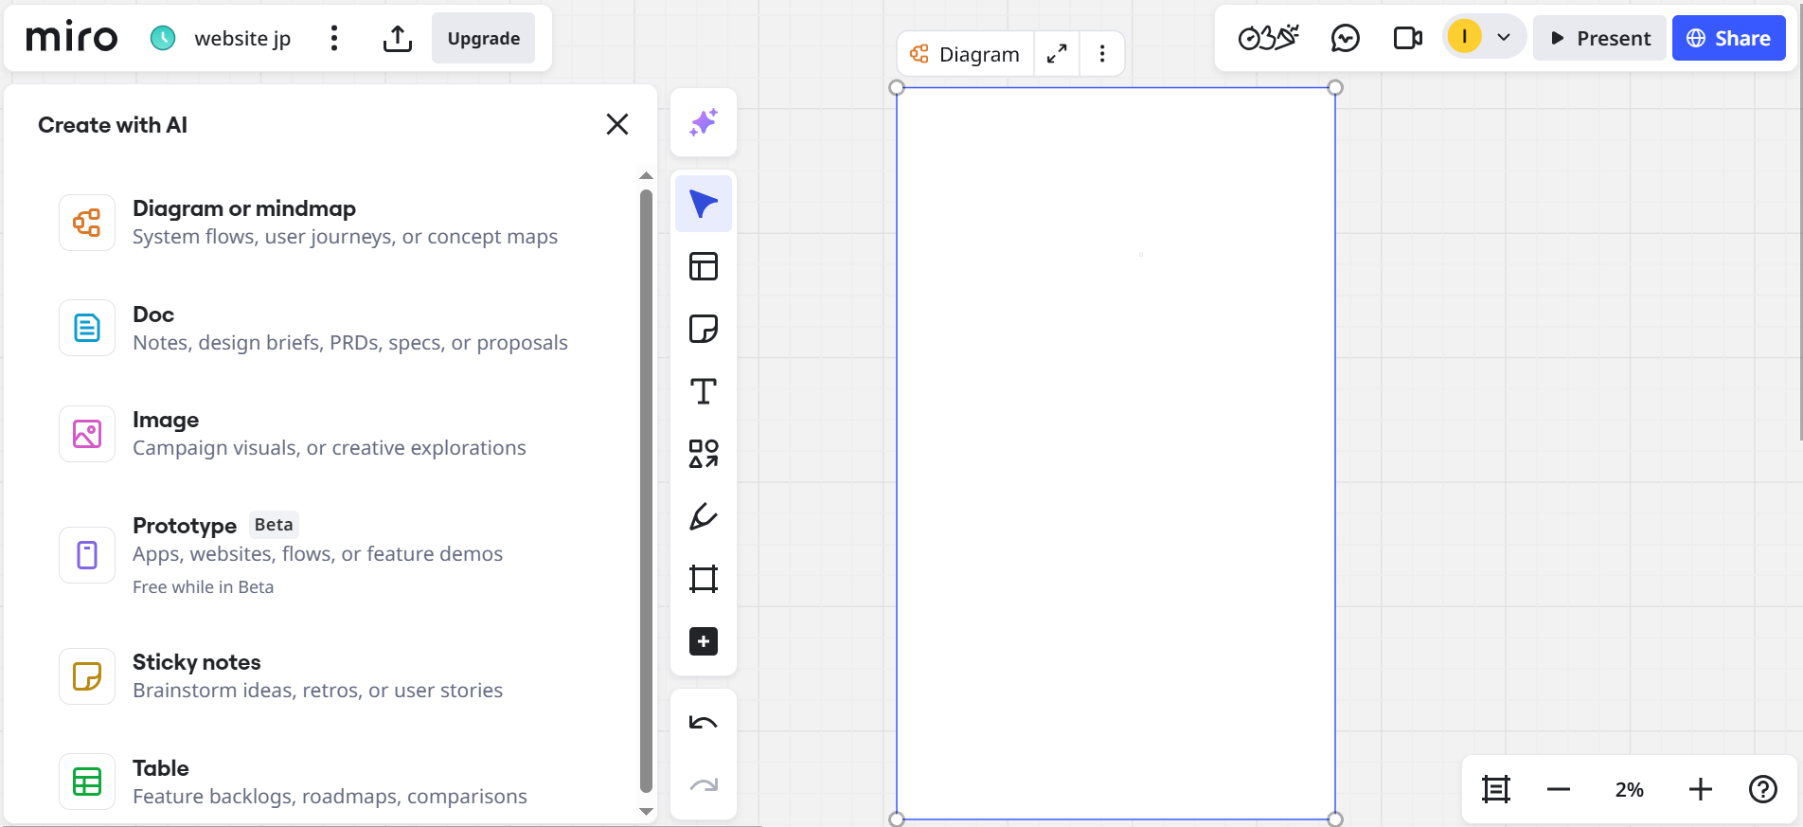Choose the Sticky notes AI option
Image resolution: width=1803 pixels, height=827 pixels.
coord(322,676)
